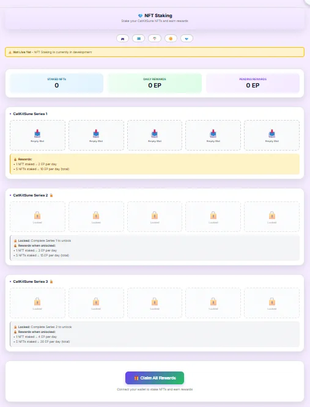The image size is (310, 407).
Task: Click 'Rewards when unlocked:' label in Series 2
Action: click(37, 245)
